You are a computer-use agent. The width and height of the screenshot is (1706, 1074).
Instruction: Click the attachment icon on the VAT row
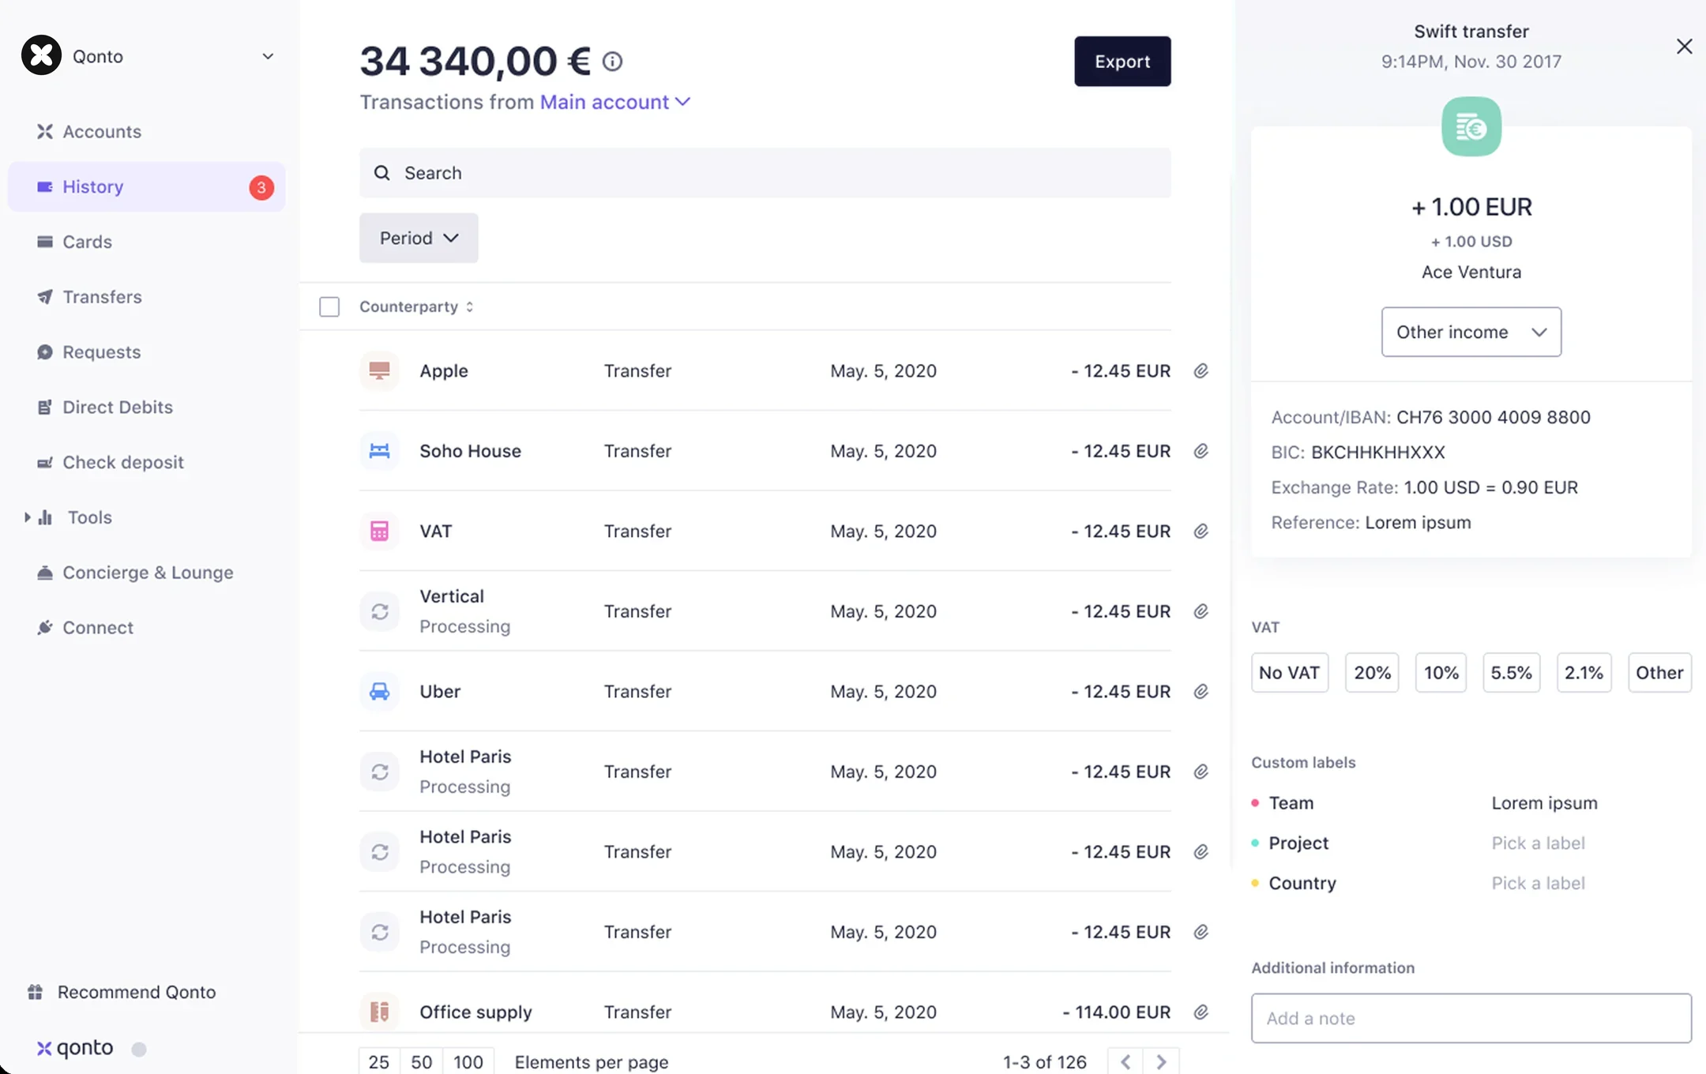click(x=1201, y=531)
